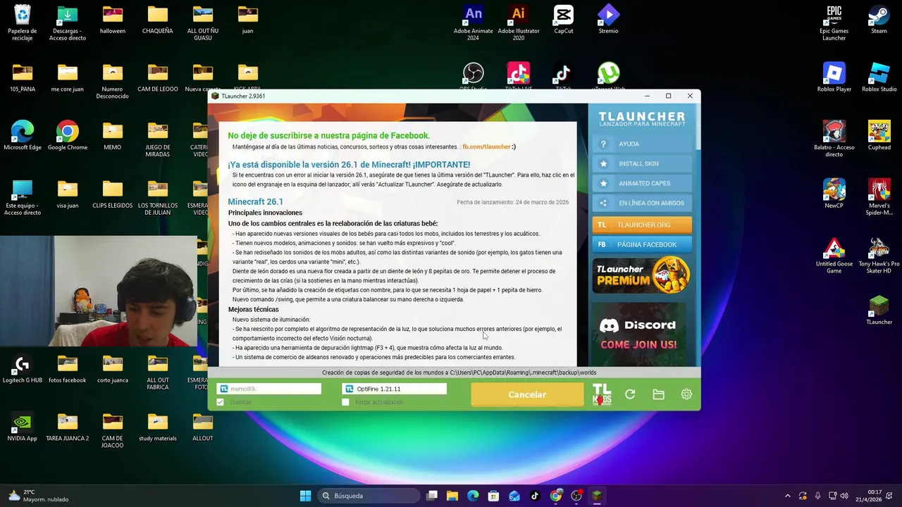
Task: Click the taskbar Búsqueda search box
Action: 369,496
